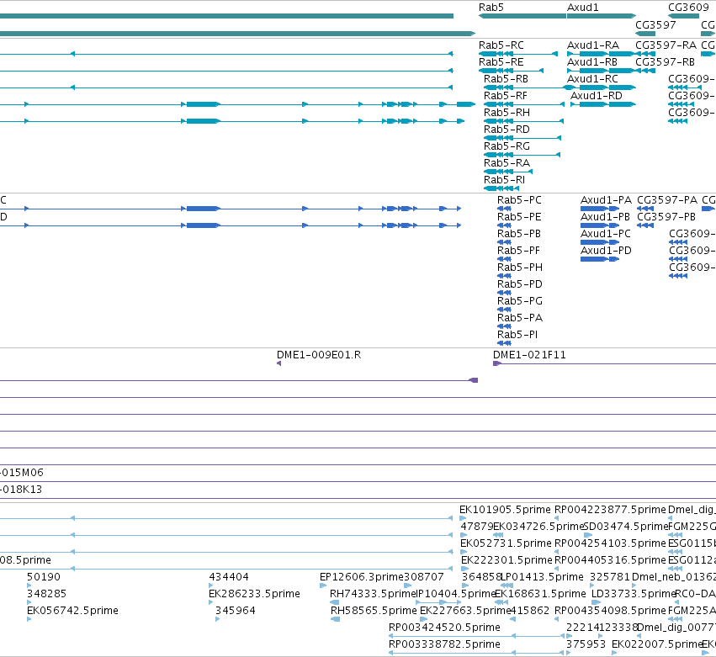Select protein CG3597-PB

pos(666,217)
